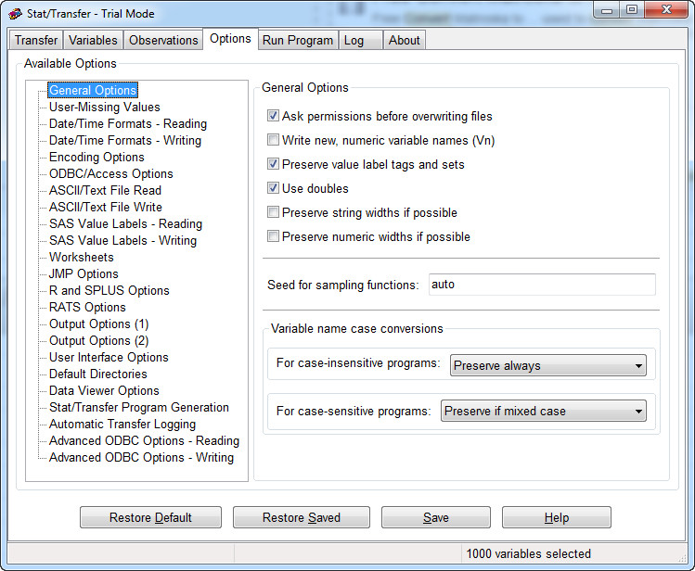Click the Save button
Screen dimensions: 695x571
coord(436,517)
